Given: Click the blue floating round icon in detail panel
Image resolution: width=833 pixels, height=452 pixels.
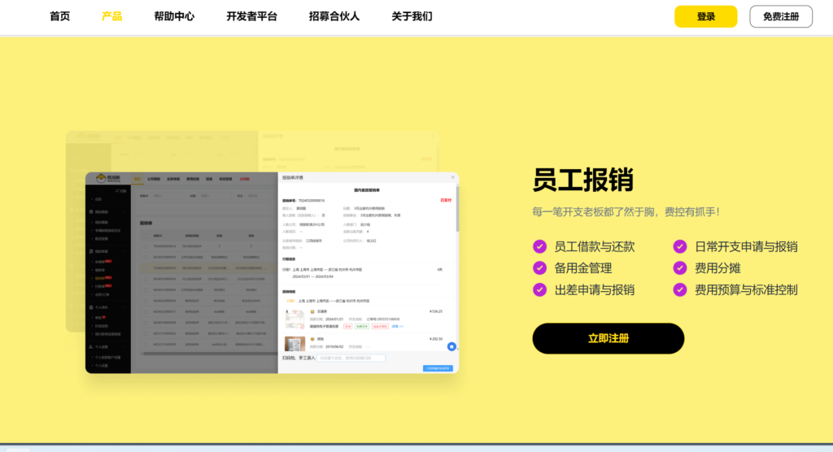Looking at the screenshot, I should (x=451, y=346).
